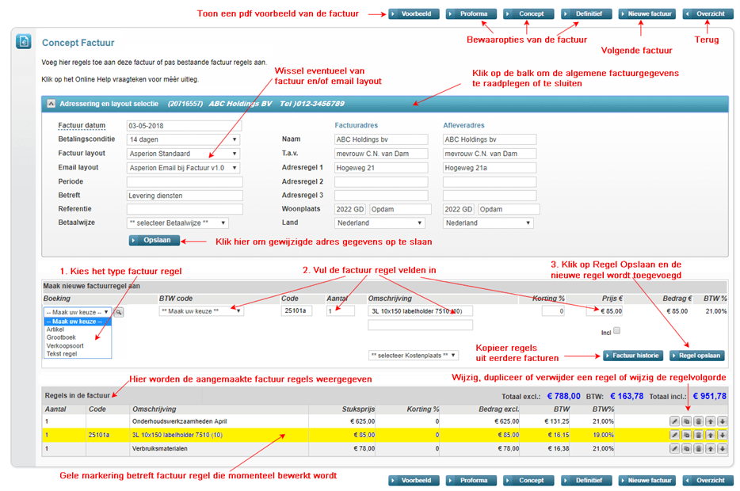
Task: Edit the 3L 10x150 labelholder line
Action: click(x=675, y=435)
